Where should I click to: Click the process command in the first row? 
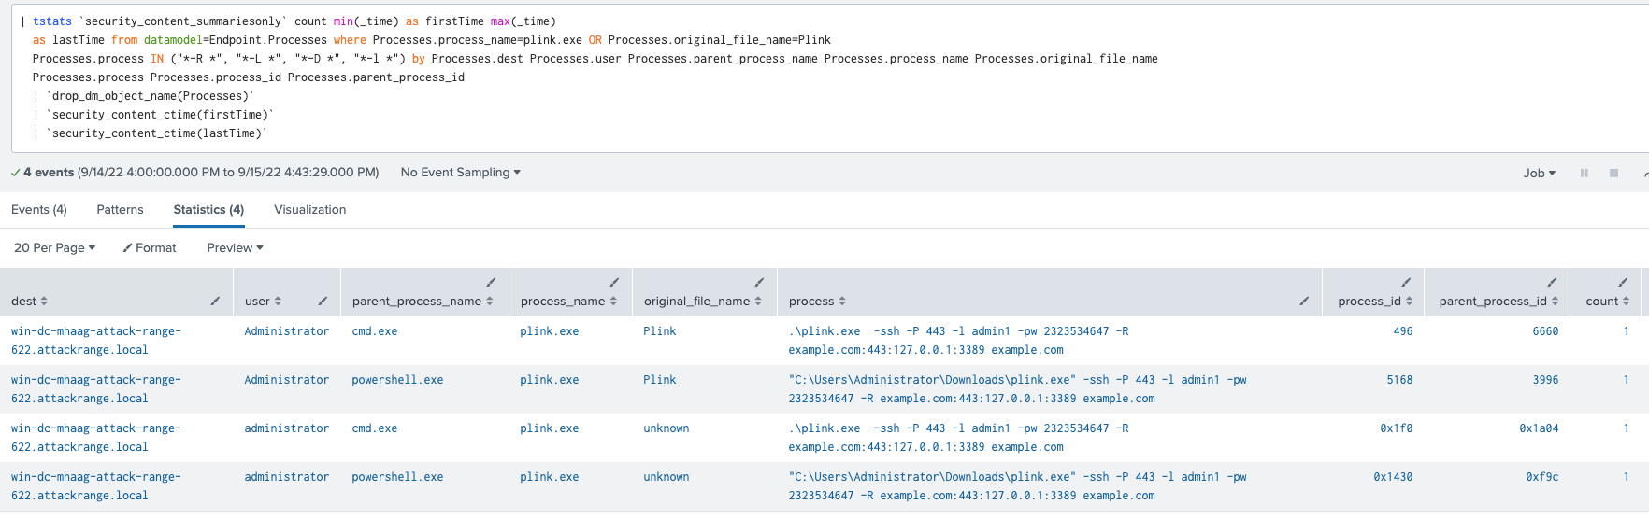(958, 341)
